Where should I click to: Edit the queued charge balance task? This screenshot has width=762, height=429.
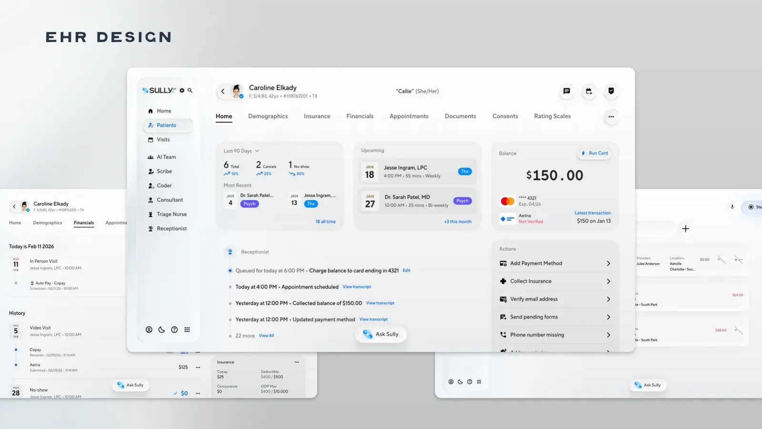tap(407, 270)
